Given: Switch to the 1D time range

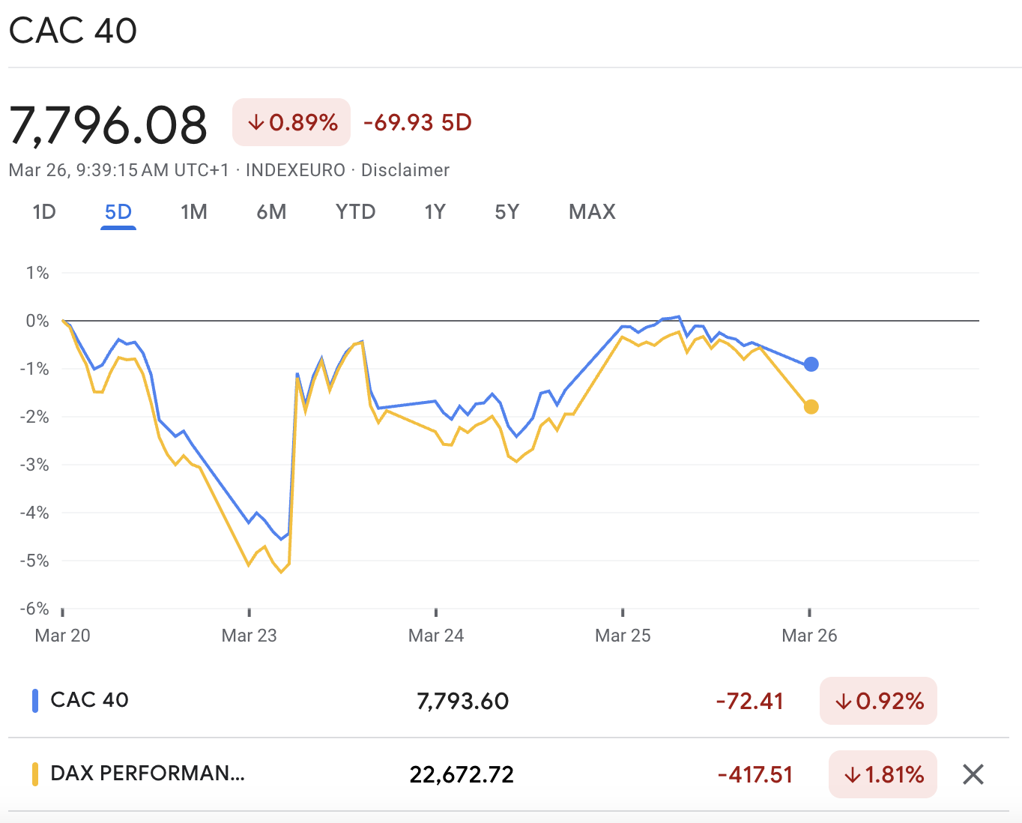Looking at the screenshot, I should (44, 212).
